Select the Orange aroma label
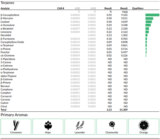The height and width of the screenshot is (139, 160). (144, 132)
